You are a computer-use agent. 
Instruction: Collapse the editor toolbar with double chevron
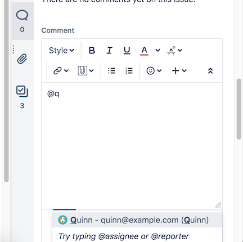[210, 71]
